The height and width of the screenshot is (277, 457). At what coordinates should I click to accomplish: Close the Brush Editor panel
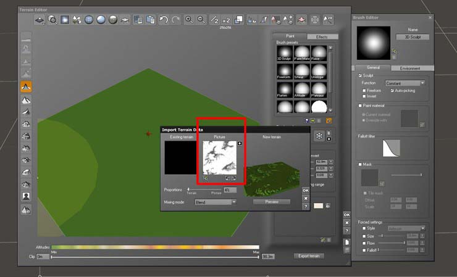click(x=430, y=17)
